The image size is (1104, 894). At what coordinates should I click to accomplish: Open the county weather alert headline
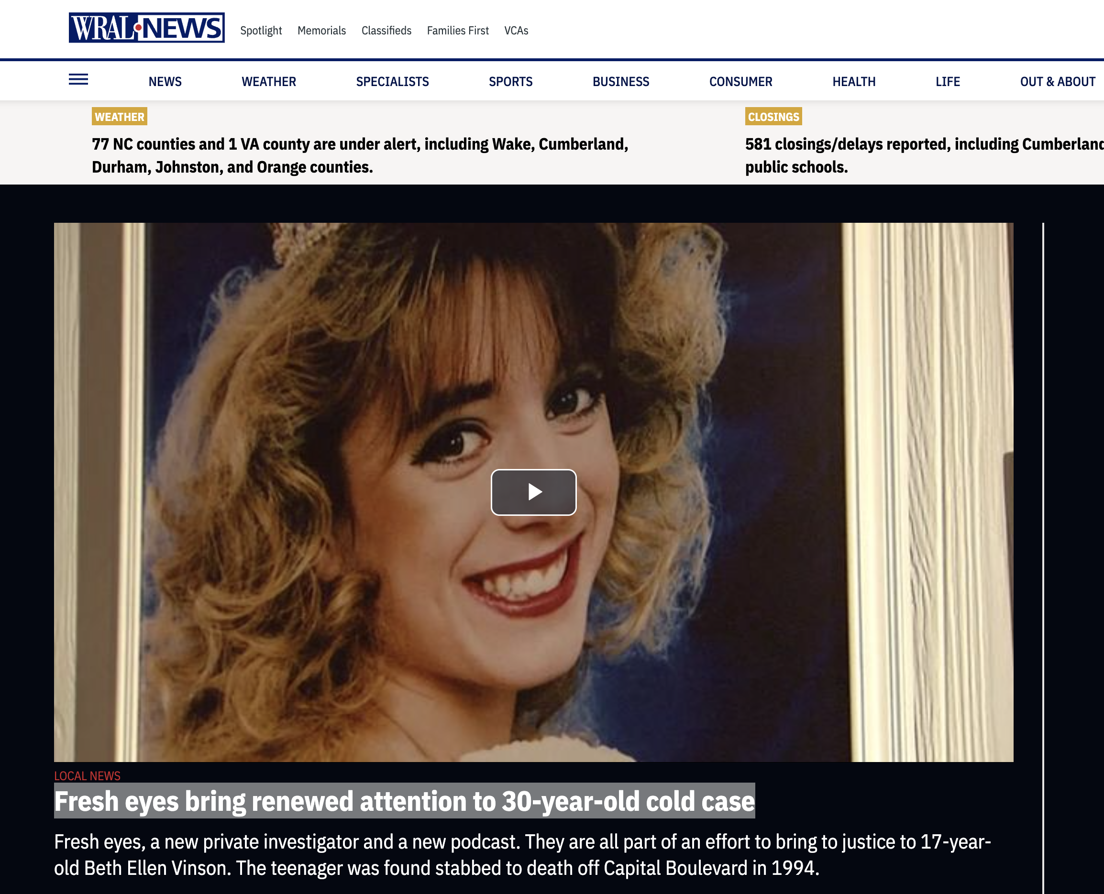(360, 155)
